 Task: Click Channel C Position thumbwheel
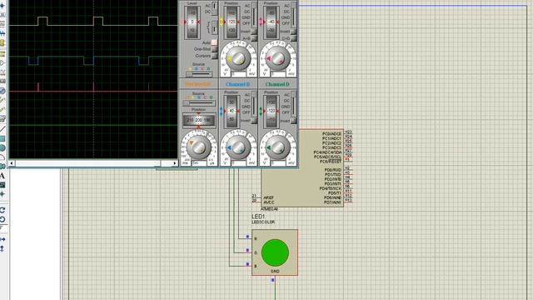pyautogui.click(x=271, y=22)
